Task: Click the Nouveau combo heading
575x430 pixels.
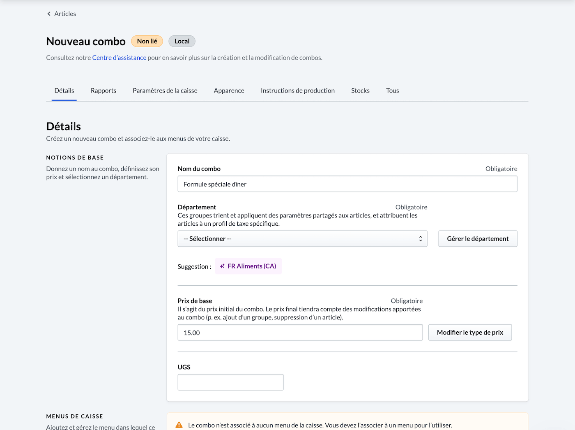Action: point(86,41)
